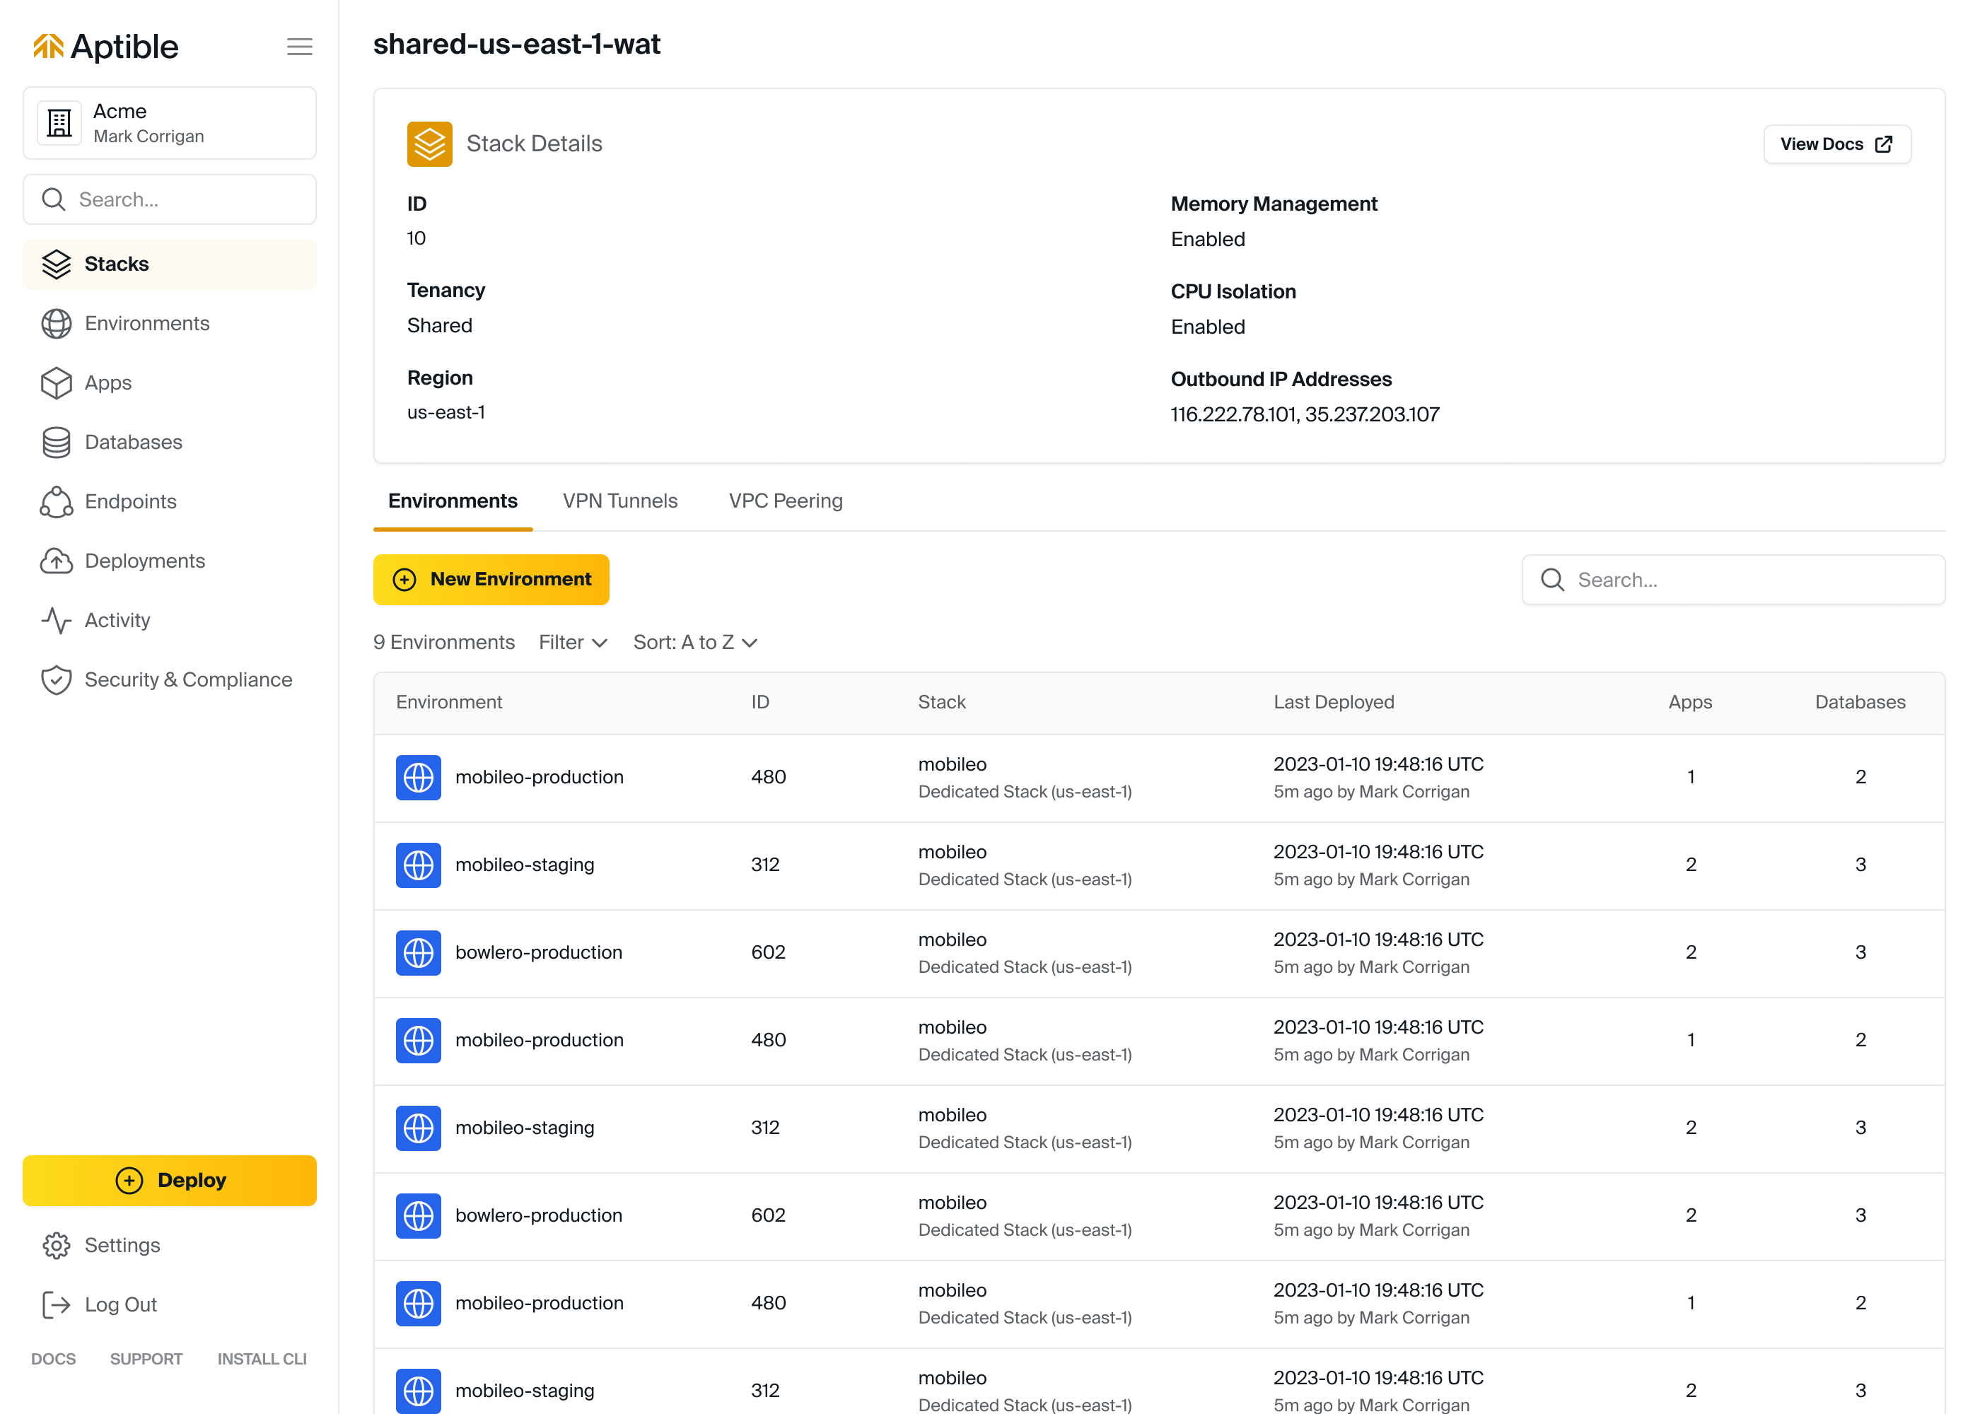This screenshot has width=1980, height=1414.
Task: Click the Security & Compliance shield icon
Action: [57, 680]
